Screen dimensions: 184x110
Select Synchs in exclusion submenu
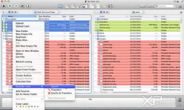pyautogui.click(x=60, y=86)
